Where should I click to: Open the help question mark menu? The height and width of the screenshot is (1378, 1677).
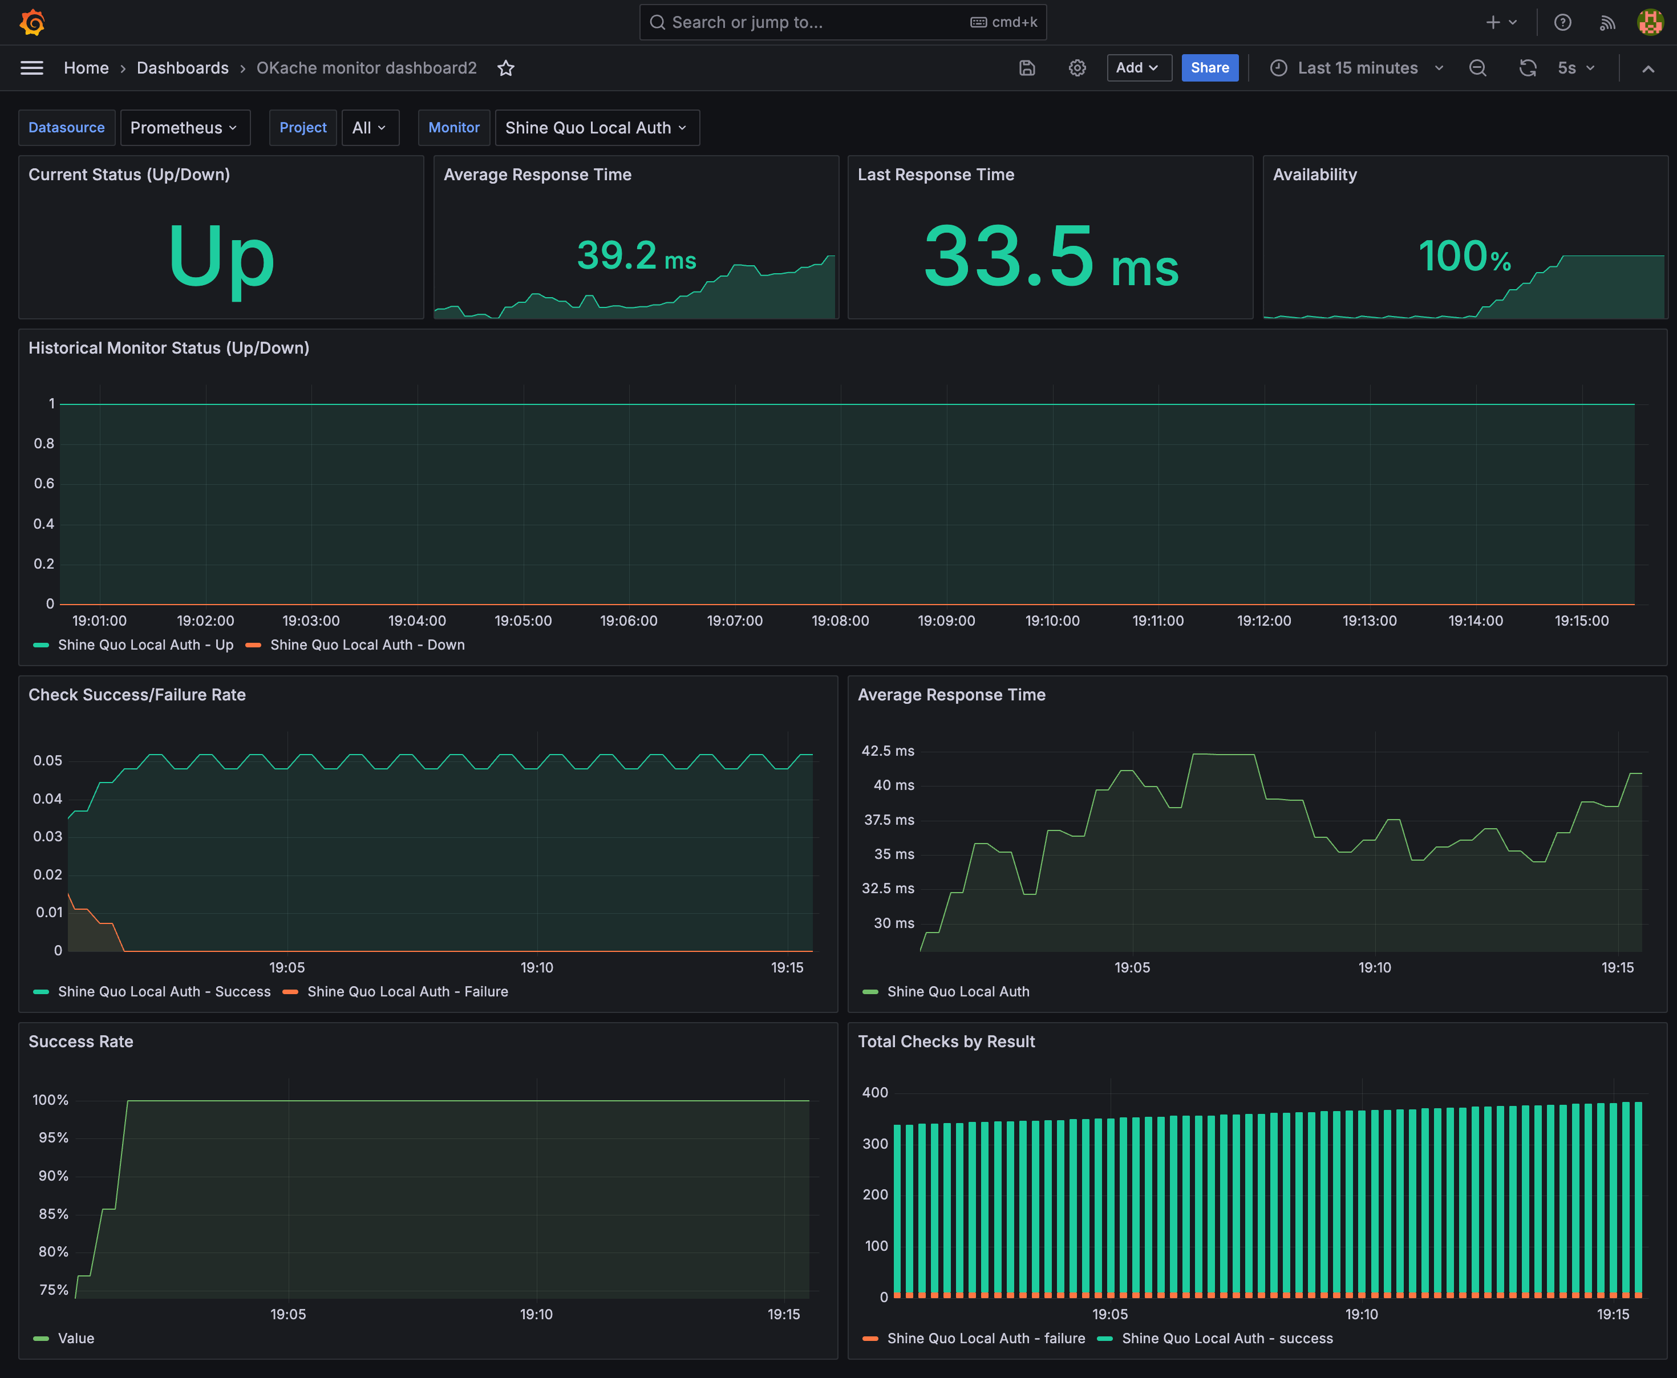(x=1563, y=22)
